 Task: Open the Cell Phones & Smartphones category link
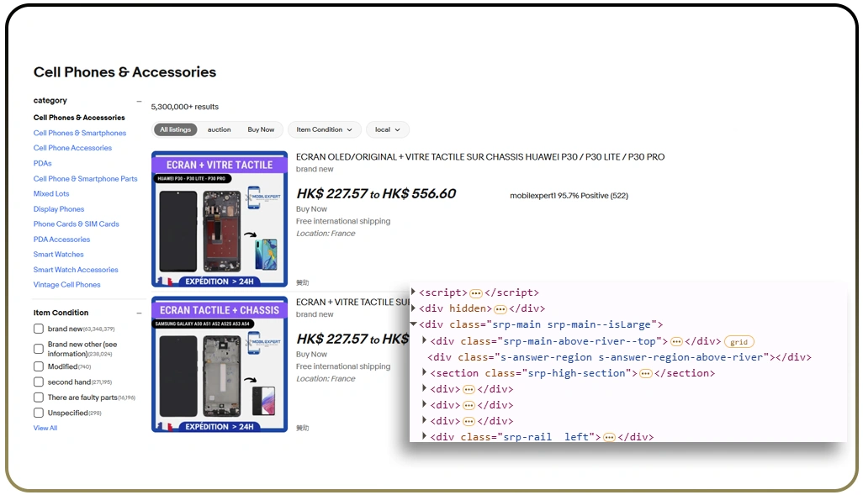tap(80, 133)
